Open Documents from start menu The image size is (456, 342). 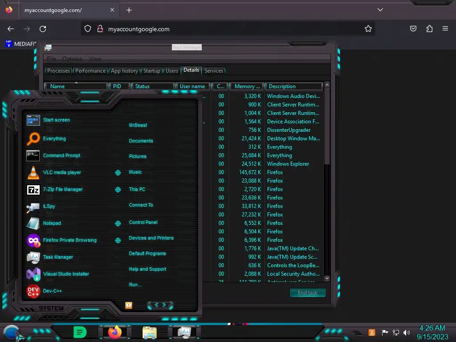[141, 141]
